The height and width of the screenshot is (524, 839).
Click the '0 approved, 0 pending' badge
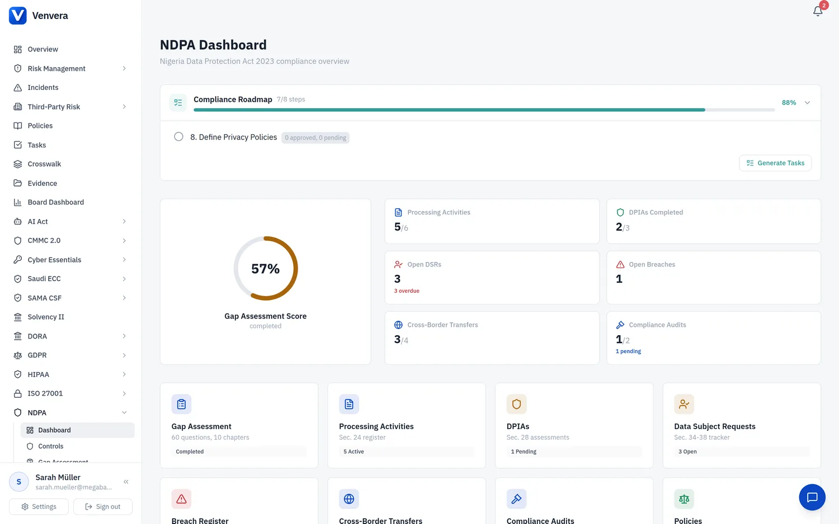[315, 137]
